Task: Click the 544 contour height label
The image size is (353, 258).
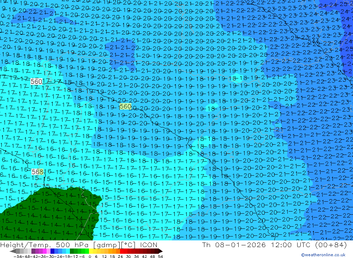Action: click(313, 42)
